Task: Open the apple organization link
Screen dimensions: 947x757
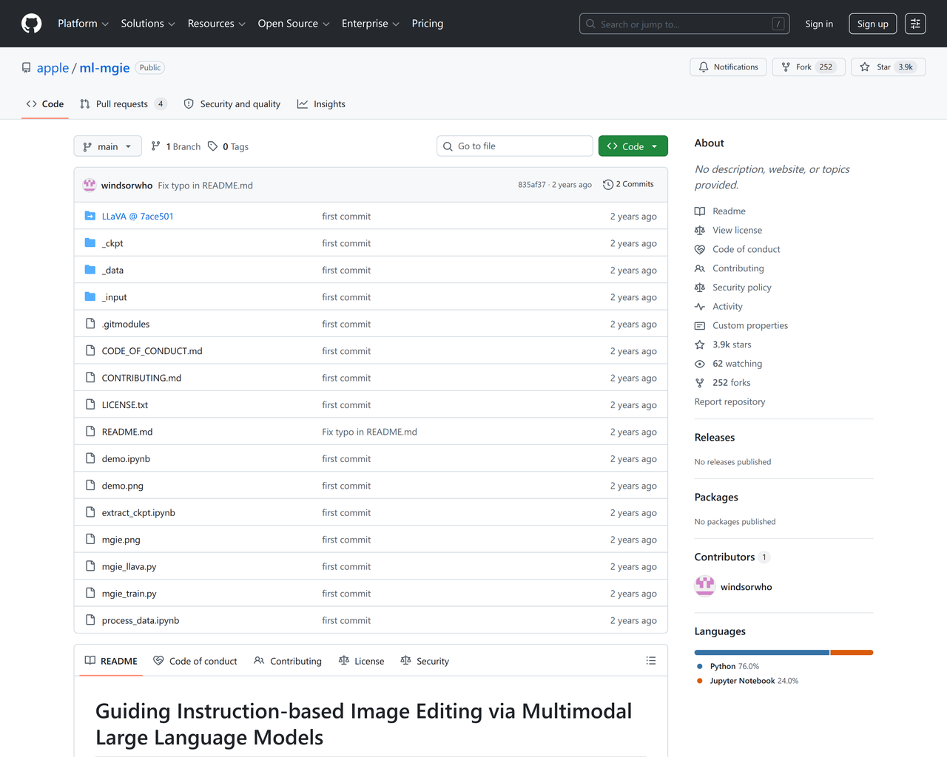Action: point(53,68)
